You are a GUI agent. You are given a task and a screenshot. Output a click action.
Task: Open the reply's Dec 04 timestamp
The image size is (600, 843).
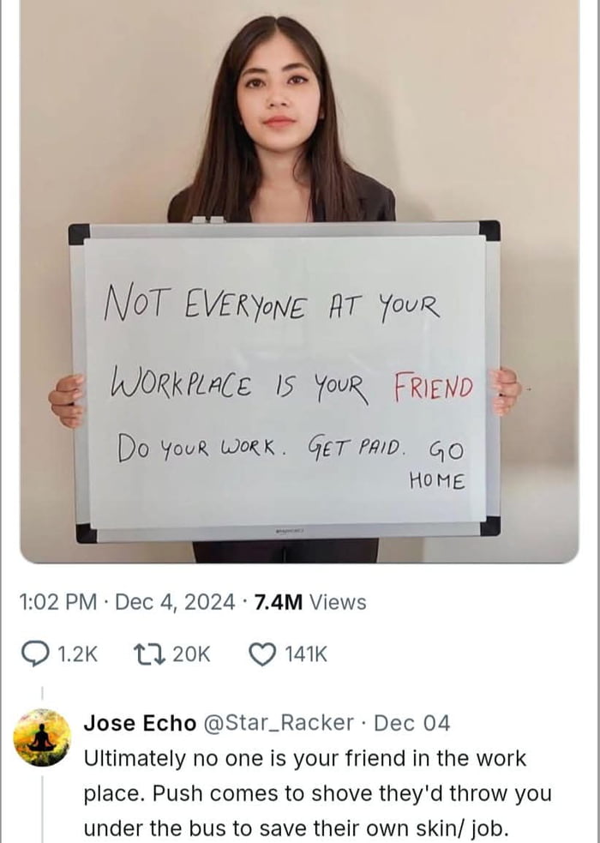411,723
